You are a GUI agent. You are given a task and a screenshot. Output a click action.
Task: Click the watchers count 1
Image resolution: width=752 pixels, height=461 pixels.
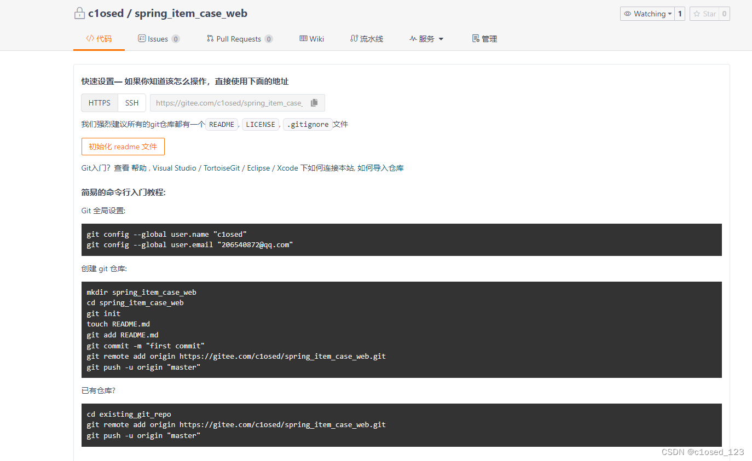pyautogui.click(x=680, y=14)
